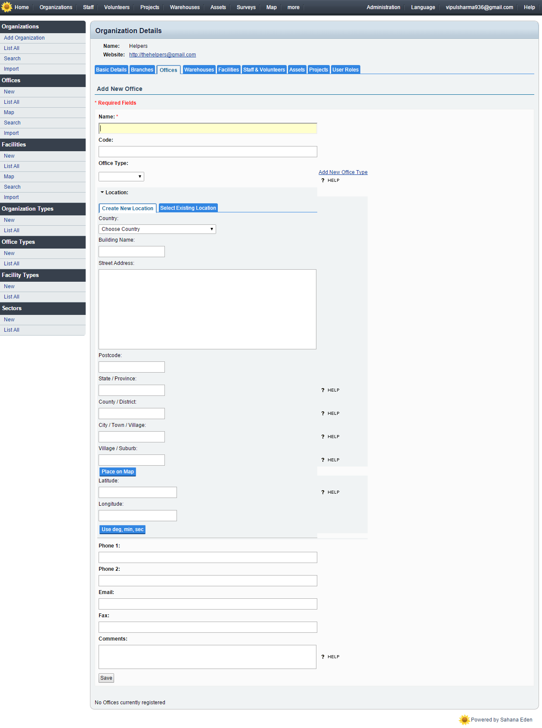Open the Choose Country dropdown

[x=157, y=229]
